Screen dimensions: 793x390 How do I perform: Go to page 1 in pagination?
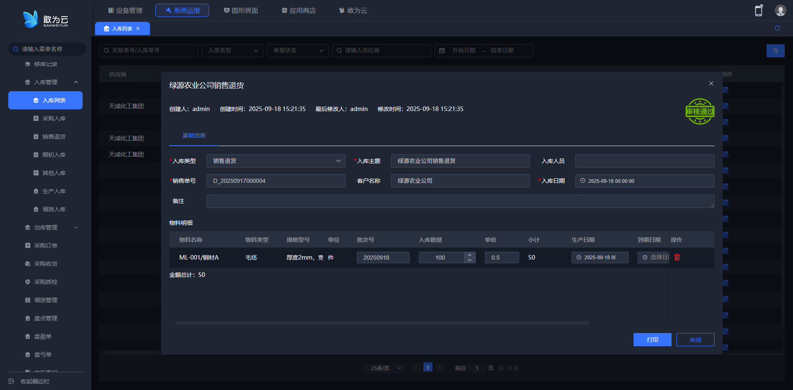[428, 367]
